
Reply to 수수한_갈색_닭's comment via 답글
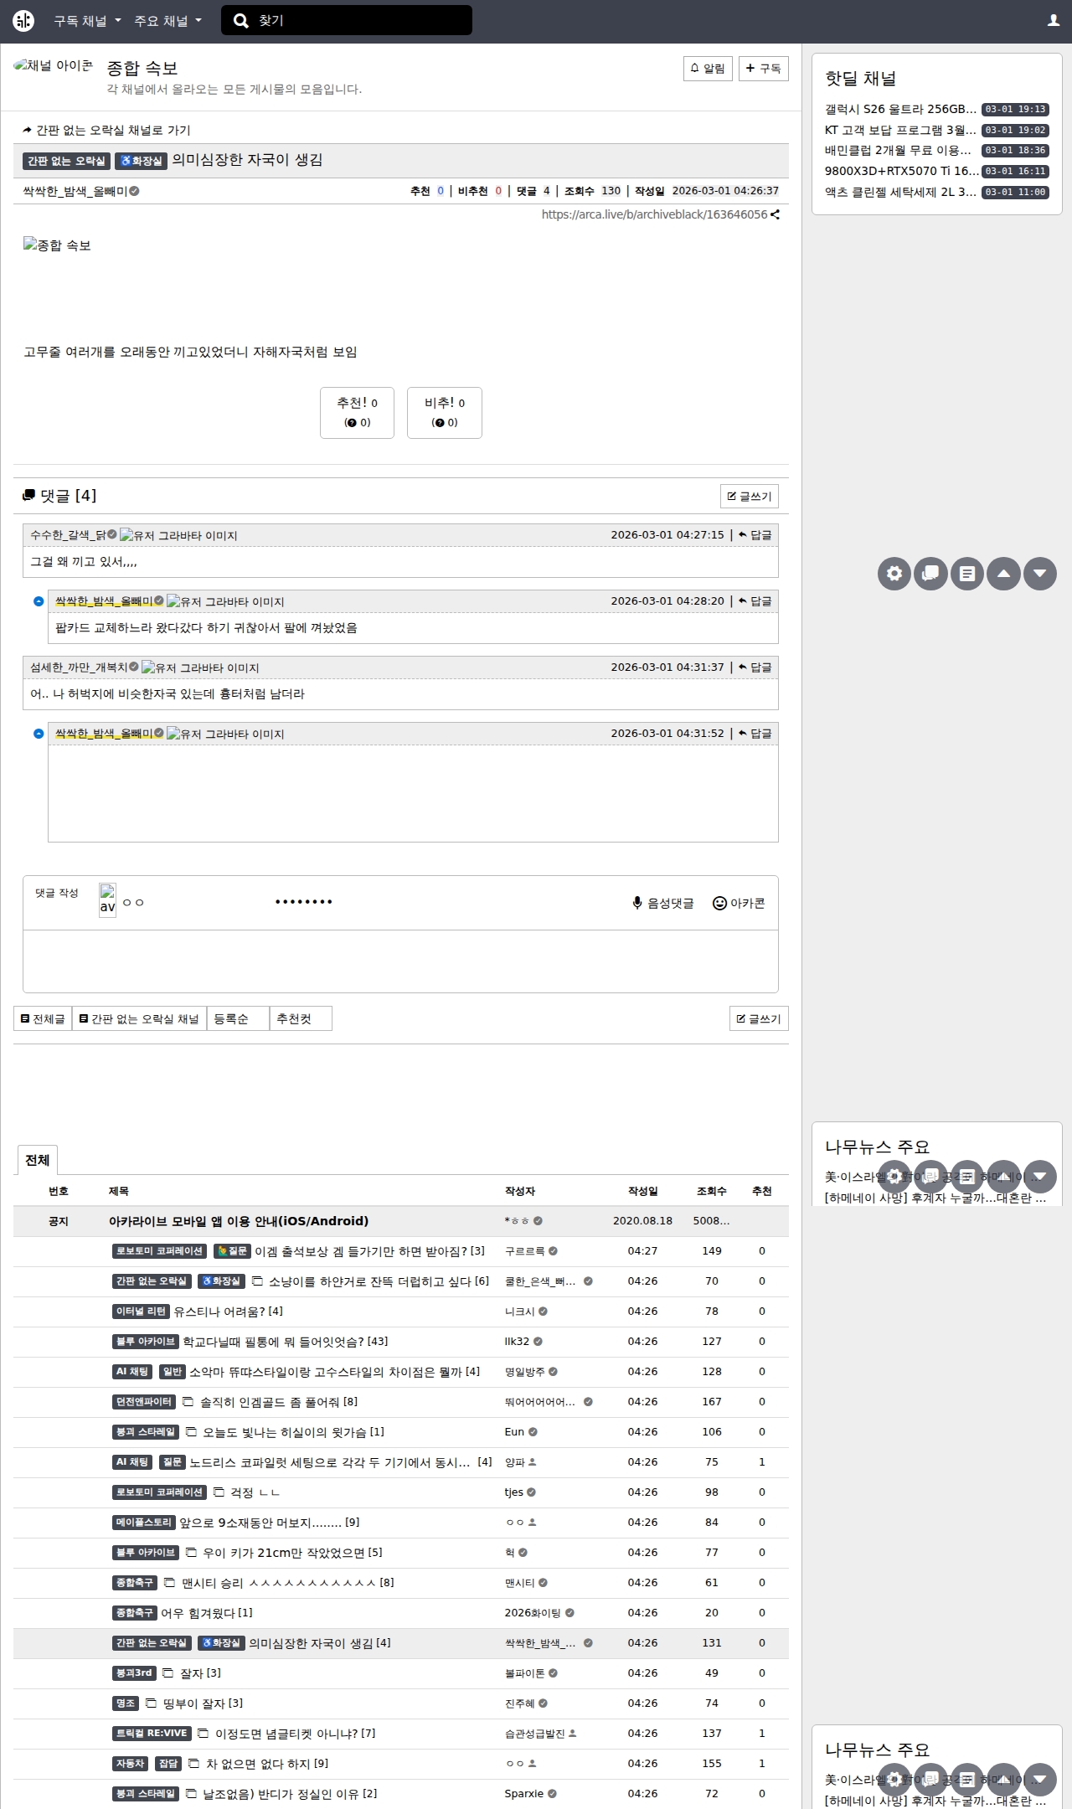755,535
